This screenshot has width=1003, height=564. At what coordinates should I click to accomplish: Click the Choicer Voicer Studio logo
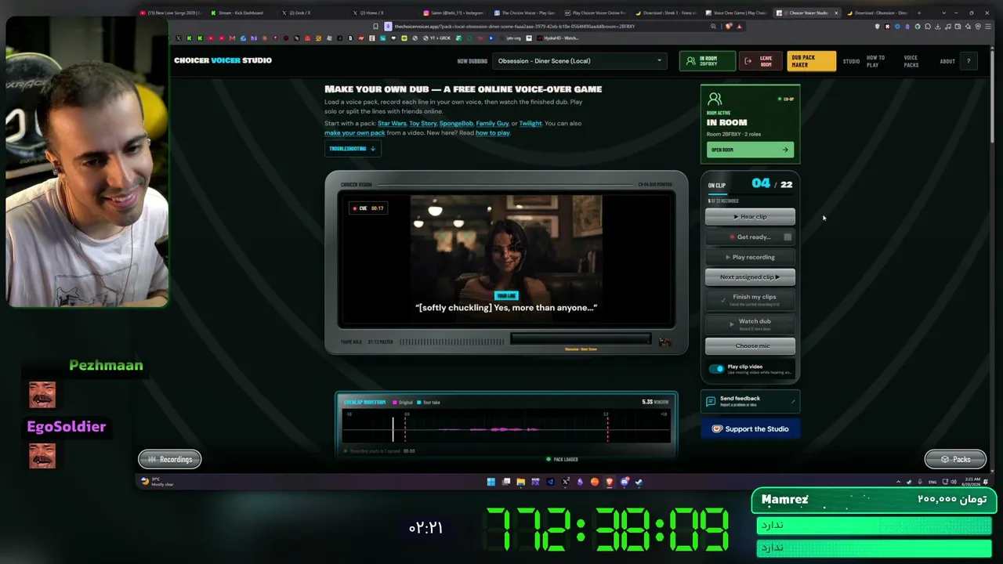click(x=223, y=60)
